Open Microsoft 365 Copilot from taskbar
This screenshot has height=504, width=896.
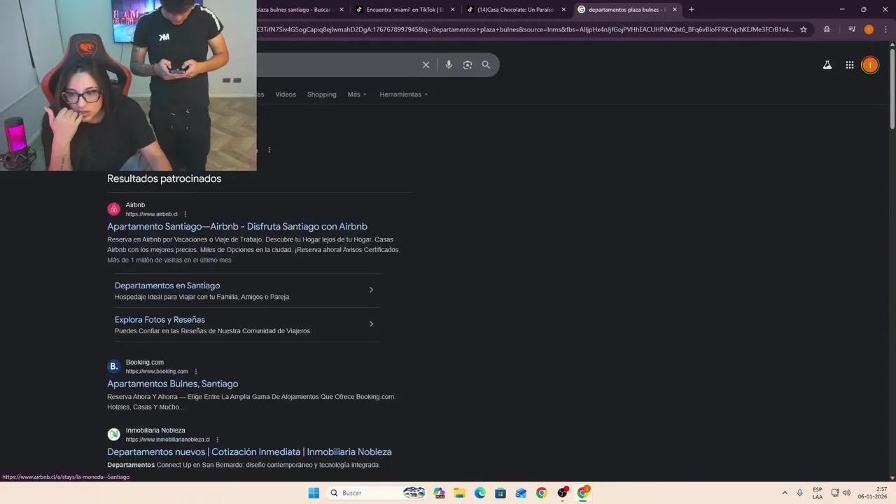(x=439, y=493)
